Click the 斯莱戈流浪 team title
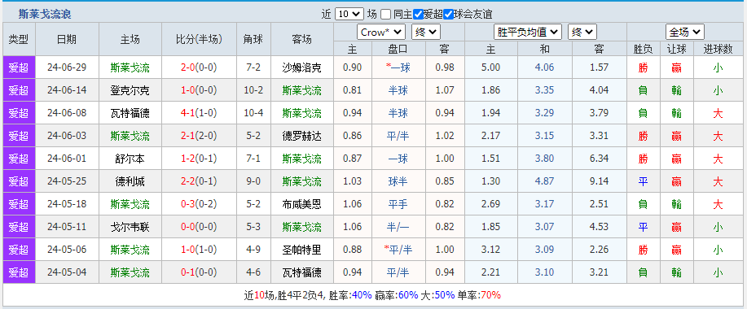747x309 pixels. [45, 15]
